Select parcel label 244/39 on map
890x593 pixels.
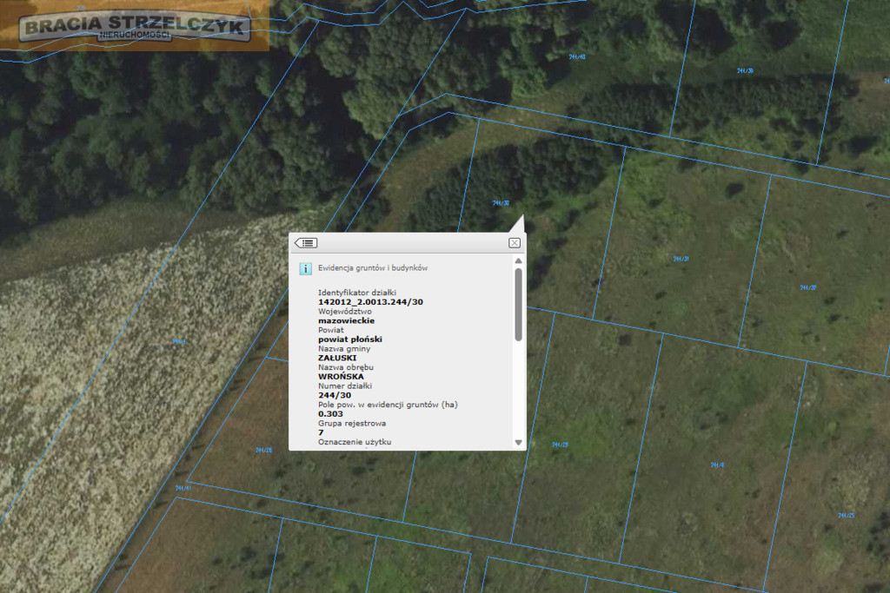click(745, 71)
